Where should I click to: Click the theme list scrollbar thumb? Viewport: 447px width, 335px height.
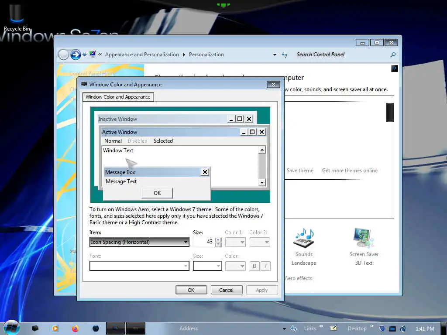coord(390,113)
